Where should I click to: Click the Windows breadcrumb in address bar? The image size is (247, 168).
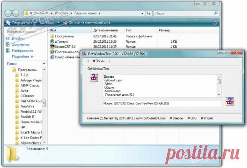point(61,13)
